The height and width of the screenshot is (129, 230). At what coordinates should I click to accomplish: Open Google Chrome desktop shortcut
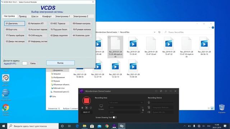click(x=6, y=110)
